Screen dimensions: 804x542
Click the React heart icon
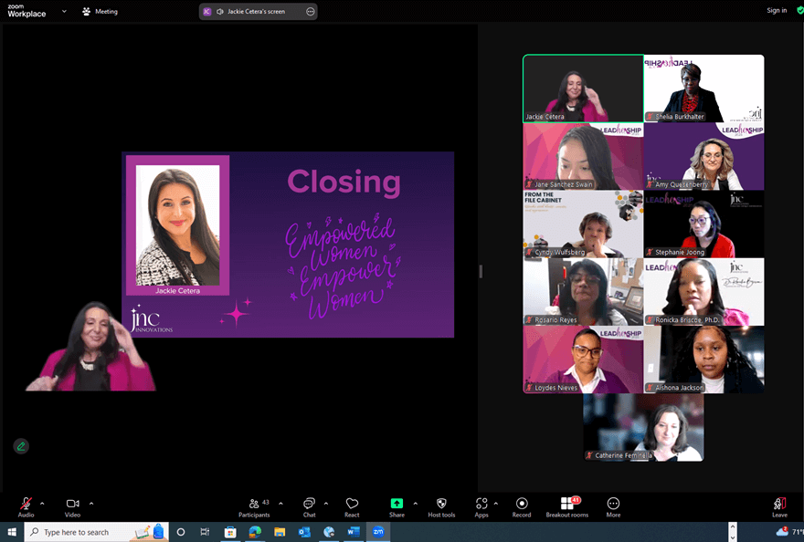352,504
